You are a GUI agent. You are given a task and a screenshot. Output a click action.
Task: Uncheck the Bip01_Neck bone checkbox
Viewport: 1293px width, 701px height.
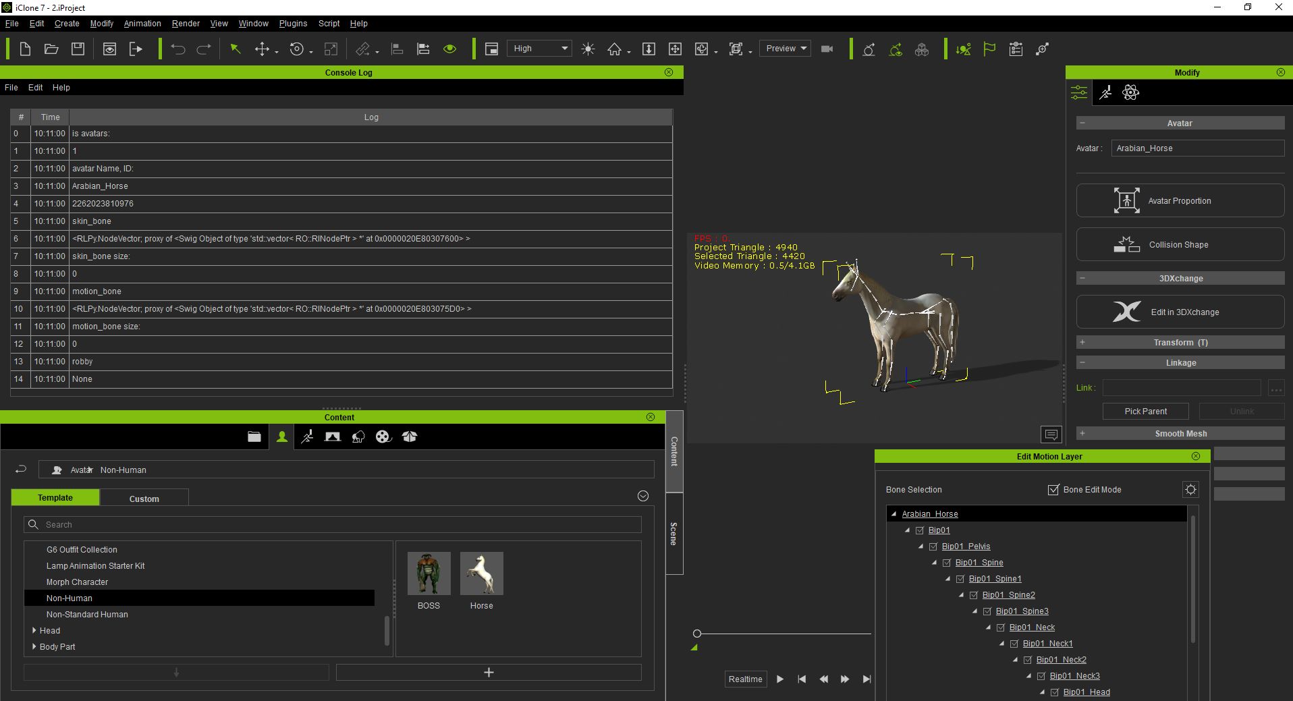[x=1000, y=627]
